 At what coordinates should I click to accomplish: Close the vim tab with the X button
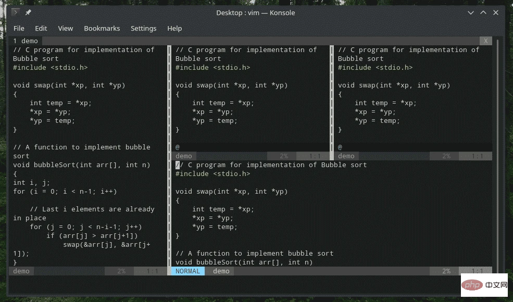(x=485, y=41)
